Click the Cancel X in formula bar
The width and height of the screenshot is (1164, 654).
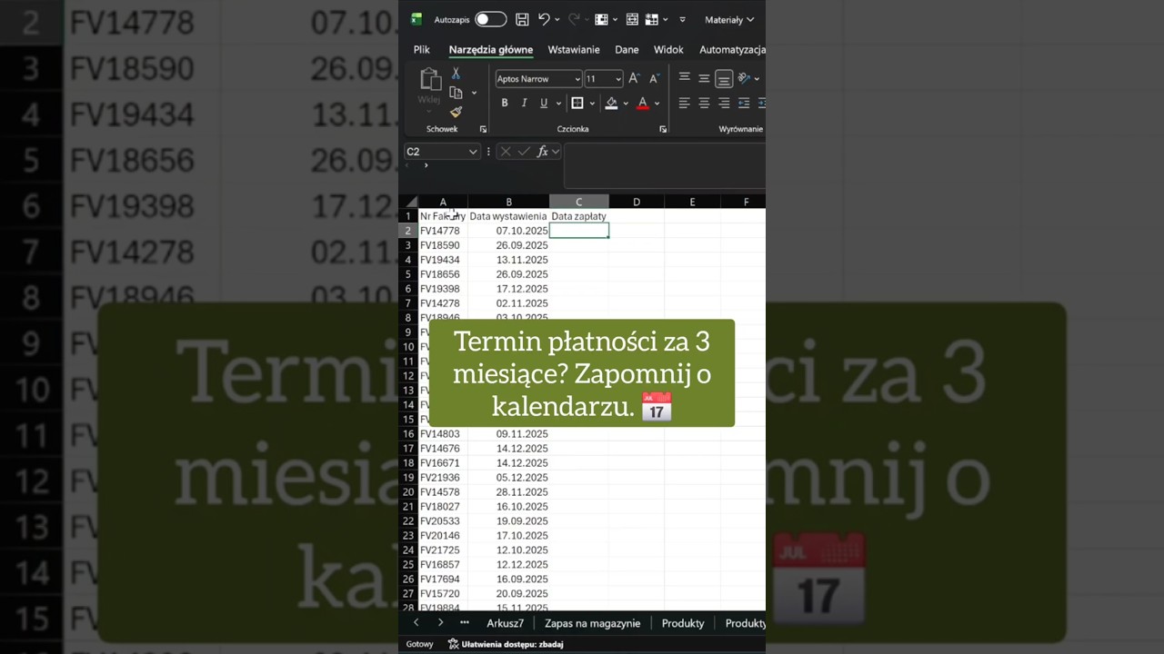(506, 152)
